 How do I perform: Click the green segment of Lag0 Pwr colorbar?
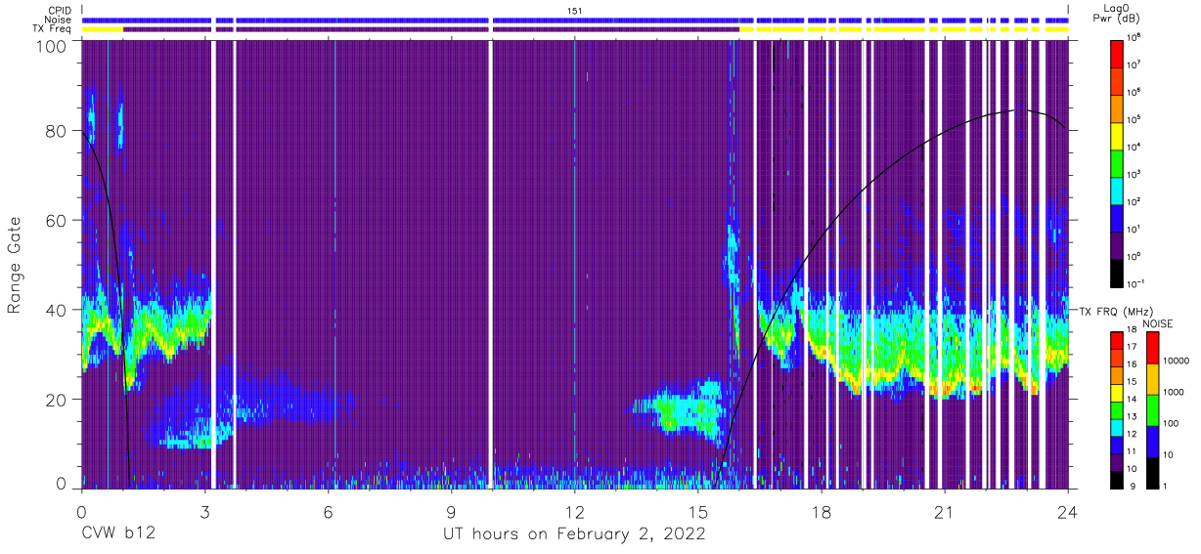1119,162
